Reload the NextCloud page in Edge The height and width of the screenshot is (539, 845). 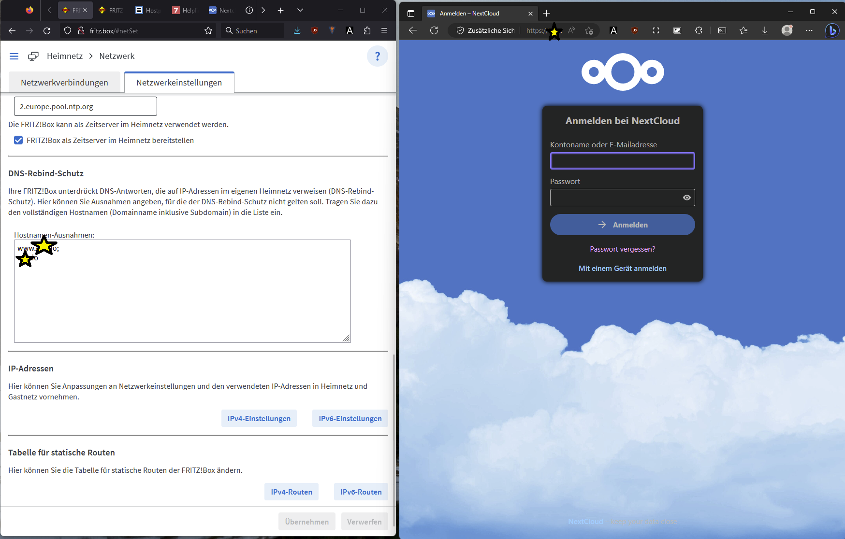click(x=434, y=30)
